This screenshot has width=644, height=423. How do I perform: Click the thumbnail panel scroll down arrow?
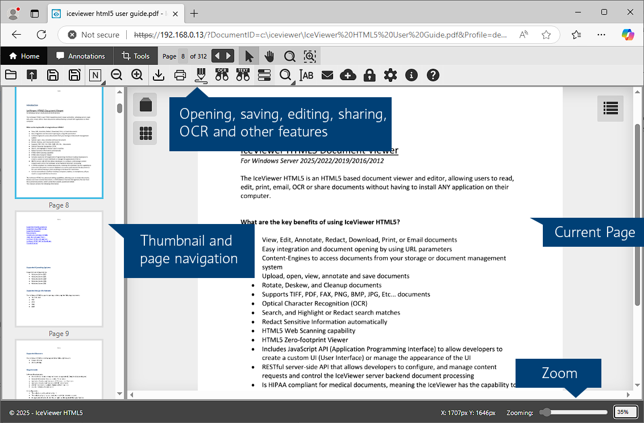click(x=119, y=393)
